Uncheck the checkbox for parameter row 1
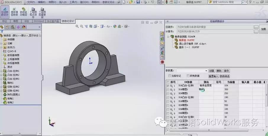 168,86
